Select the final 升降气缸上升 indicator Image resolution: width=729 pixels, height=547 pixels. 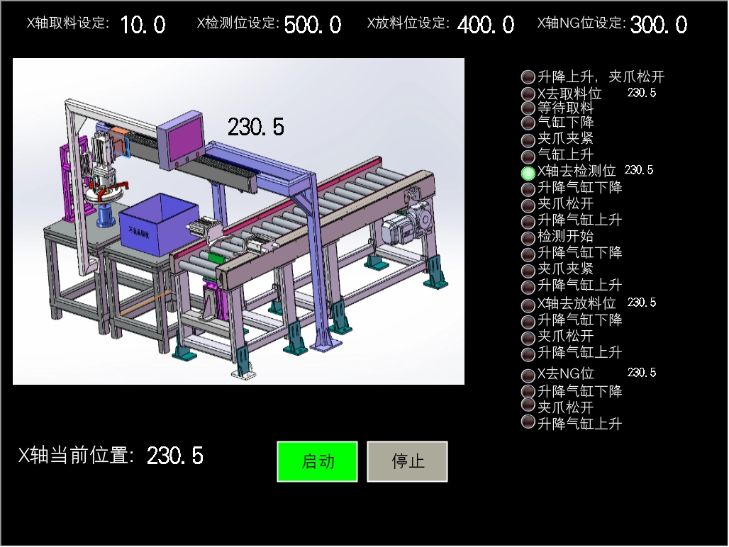(528, 423)
